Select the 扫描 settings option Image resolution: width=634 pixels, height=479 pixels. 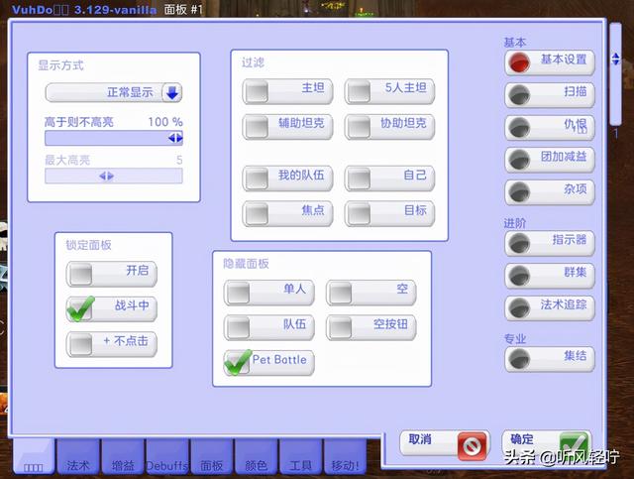point(519,95)
